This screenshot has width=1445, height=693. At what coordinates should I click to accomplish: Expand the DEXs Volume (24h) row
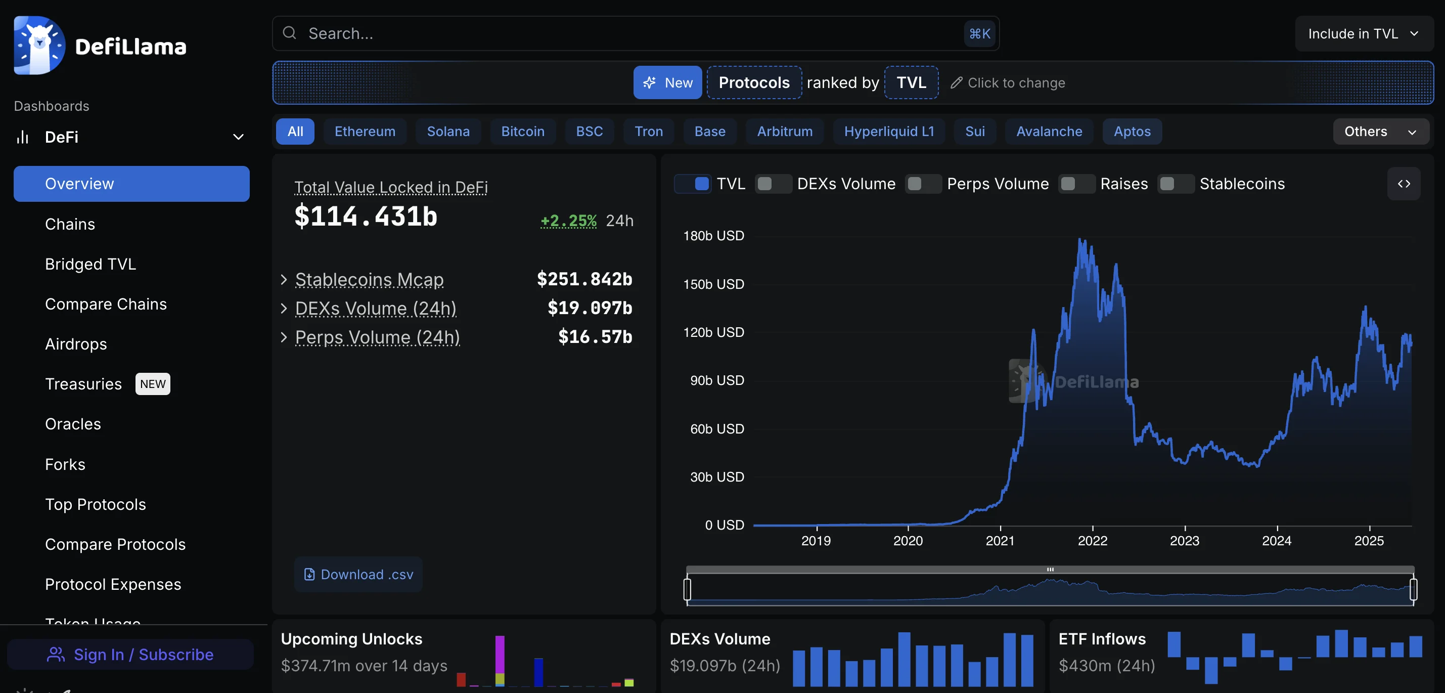click(284, 308)
